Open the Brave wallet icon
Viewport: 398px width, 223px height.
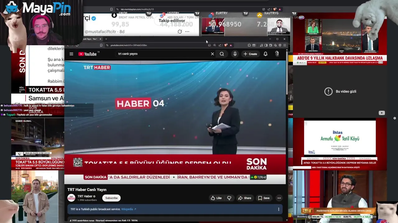[x=271, y=45]
